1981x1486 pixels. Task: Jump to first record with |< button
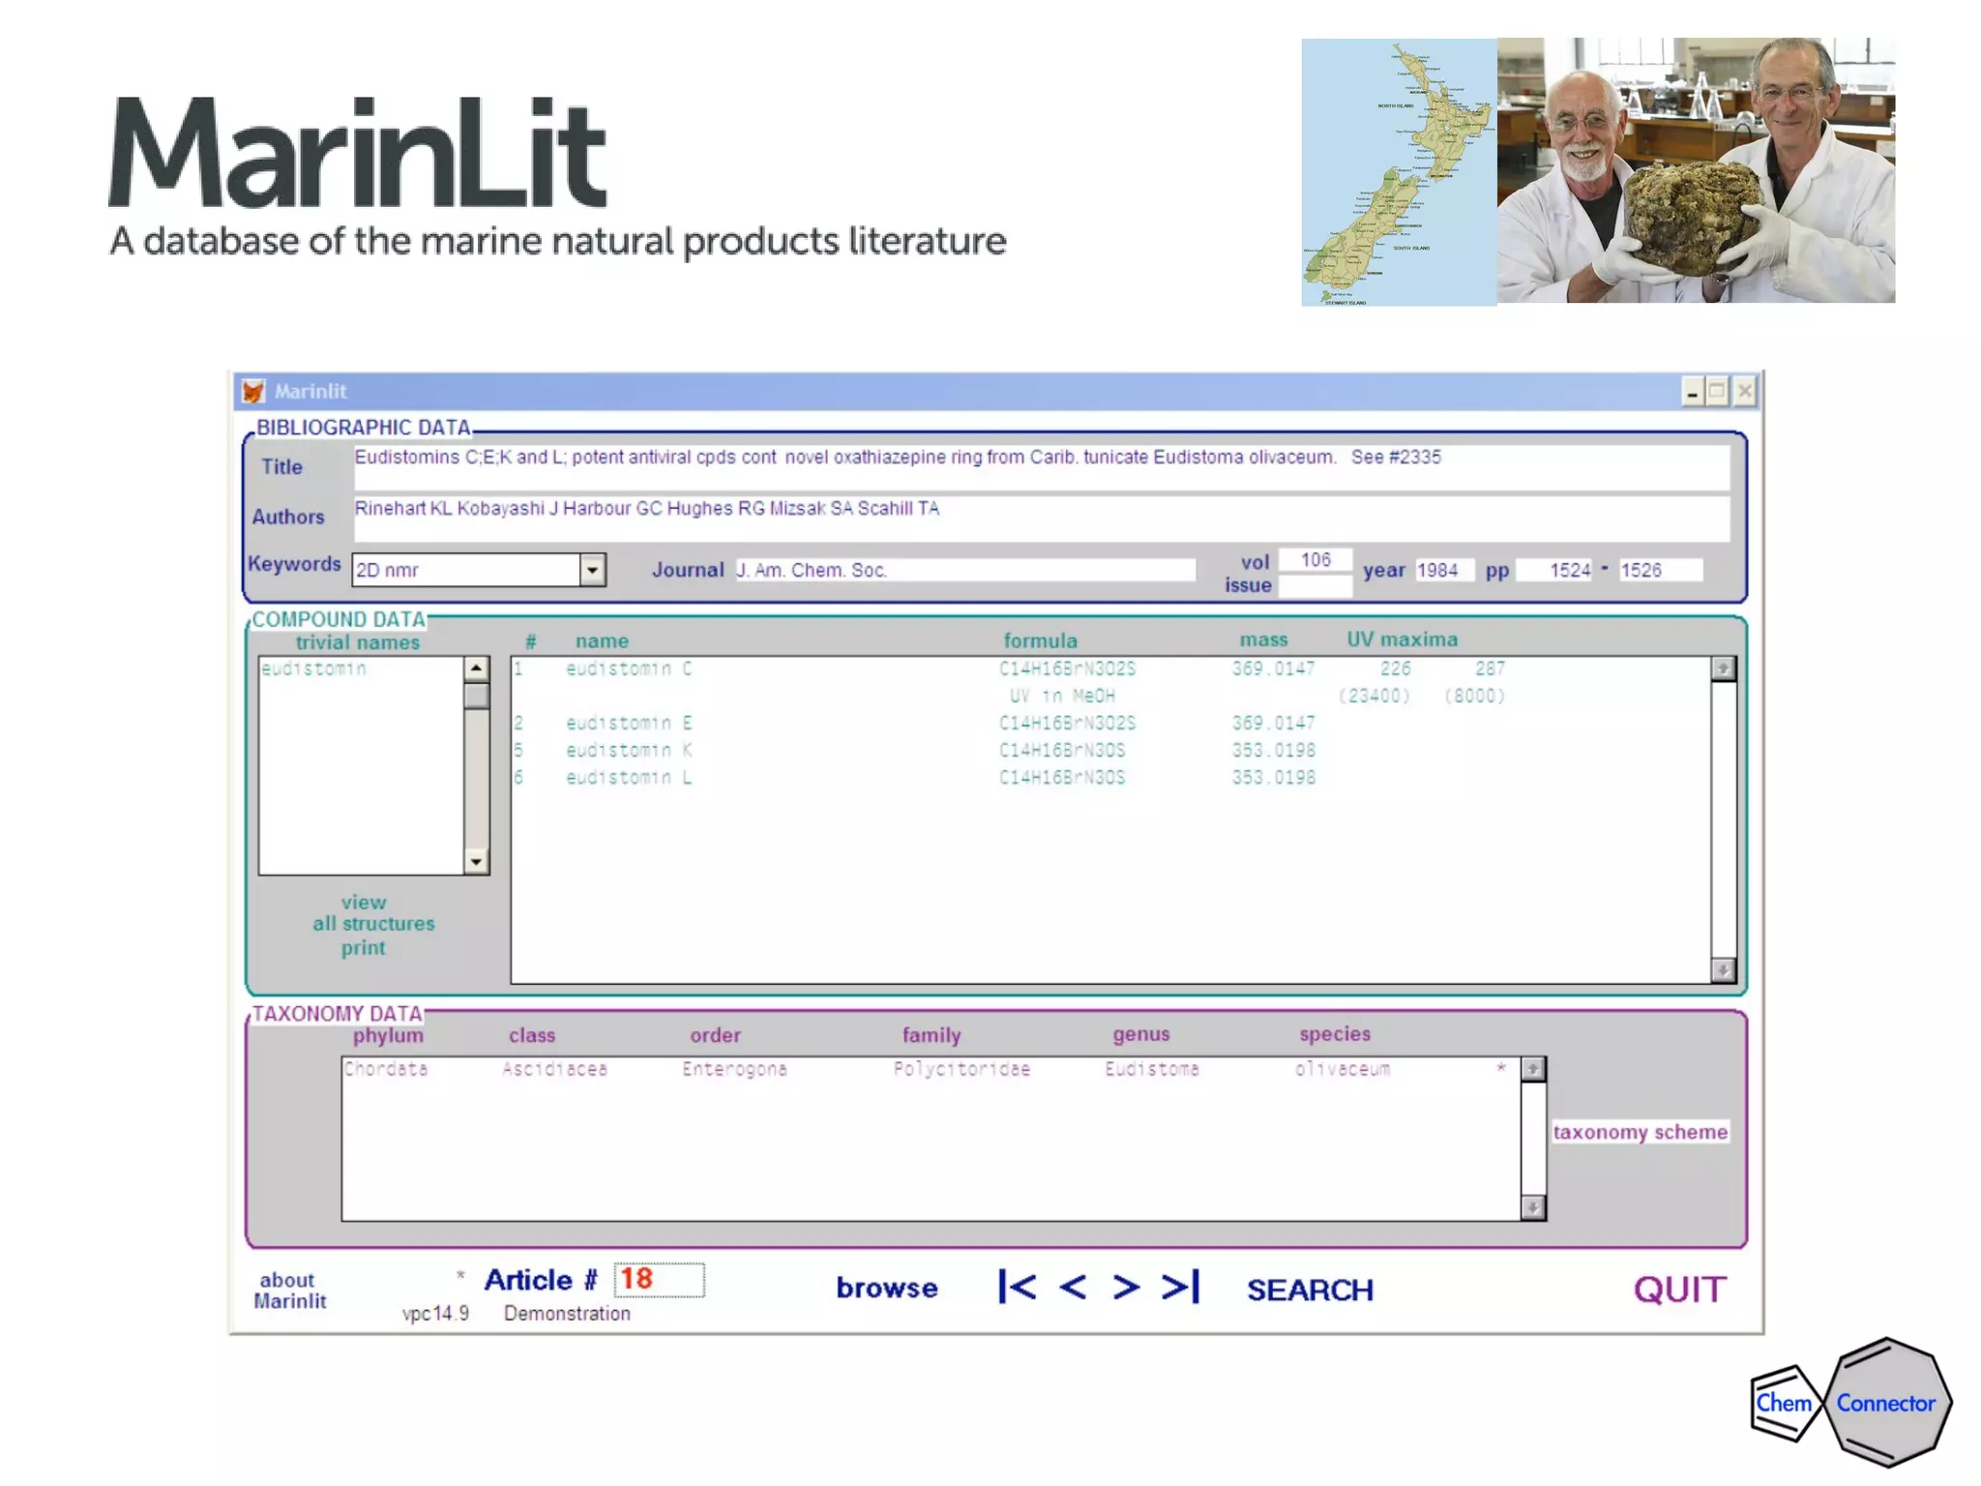[x=1017, y=1287]
